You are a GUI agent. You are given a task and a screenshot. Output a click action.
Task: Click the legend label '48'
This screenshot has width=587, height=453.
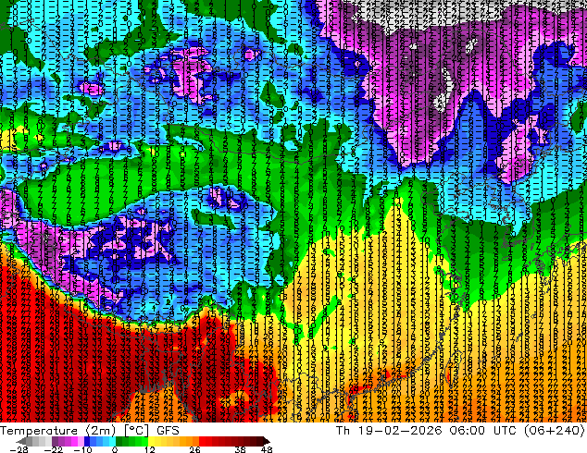click(x=267, y=449)
